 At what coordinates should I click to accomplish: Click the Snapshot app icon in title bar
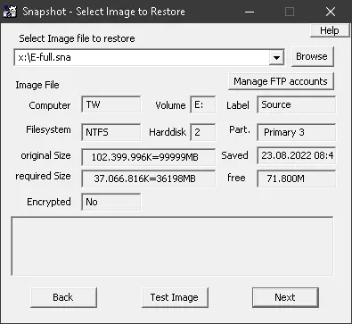pos(10,12)
